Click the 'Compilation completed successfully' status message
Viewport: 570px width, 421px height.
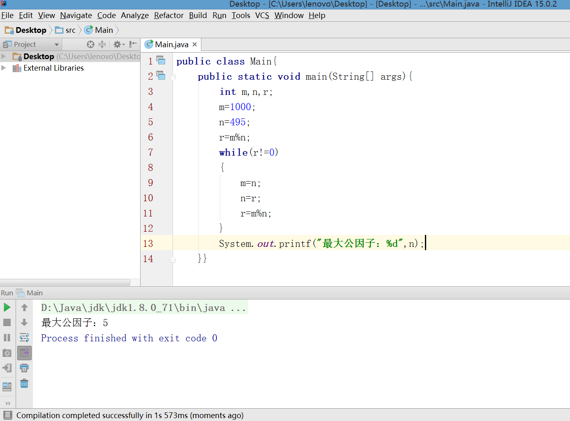(130, 415)
